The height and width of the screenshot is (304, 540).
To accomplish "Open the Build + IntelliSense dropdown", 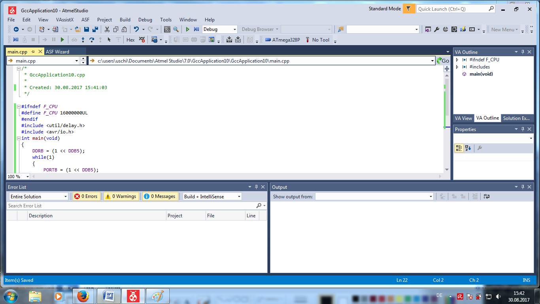I will (239, 196).
